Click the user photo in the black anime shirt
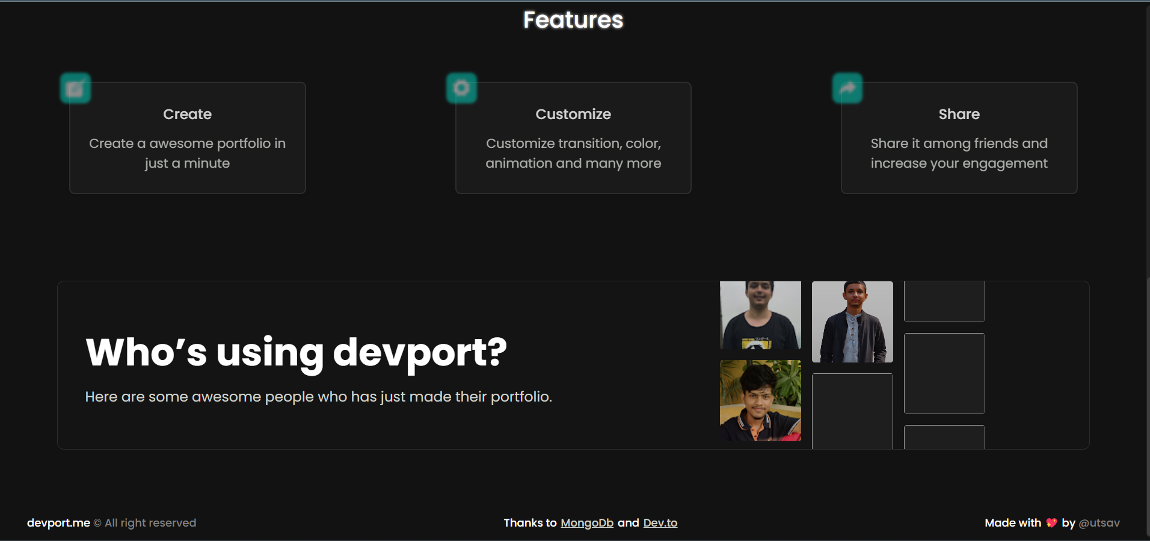Viewport: 1150px width, 541px height. point(760,314)
